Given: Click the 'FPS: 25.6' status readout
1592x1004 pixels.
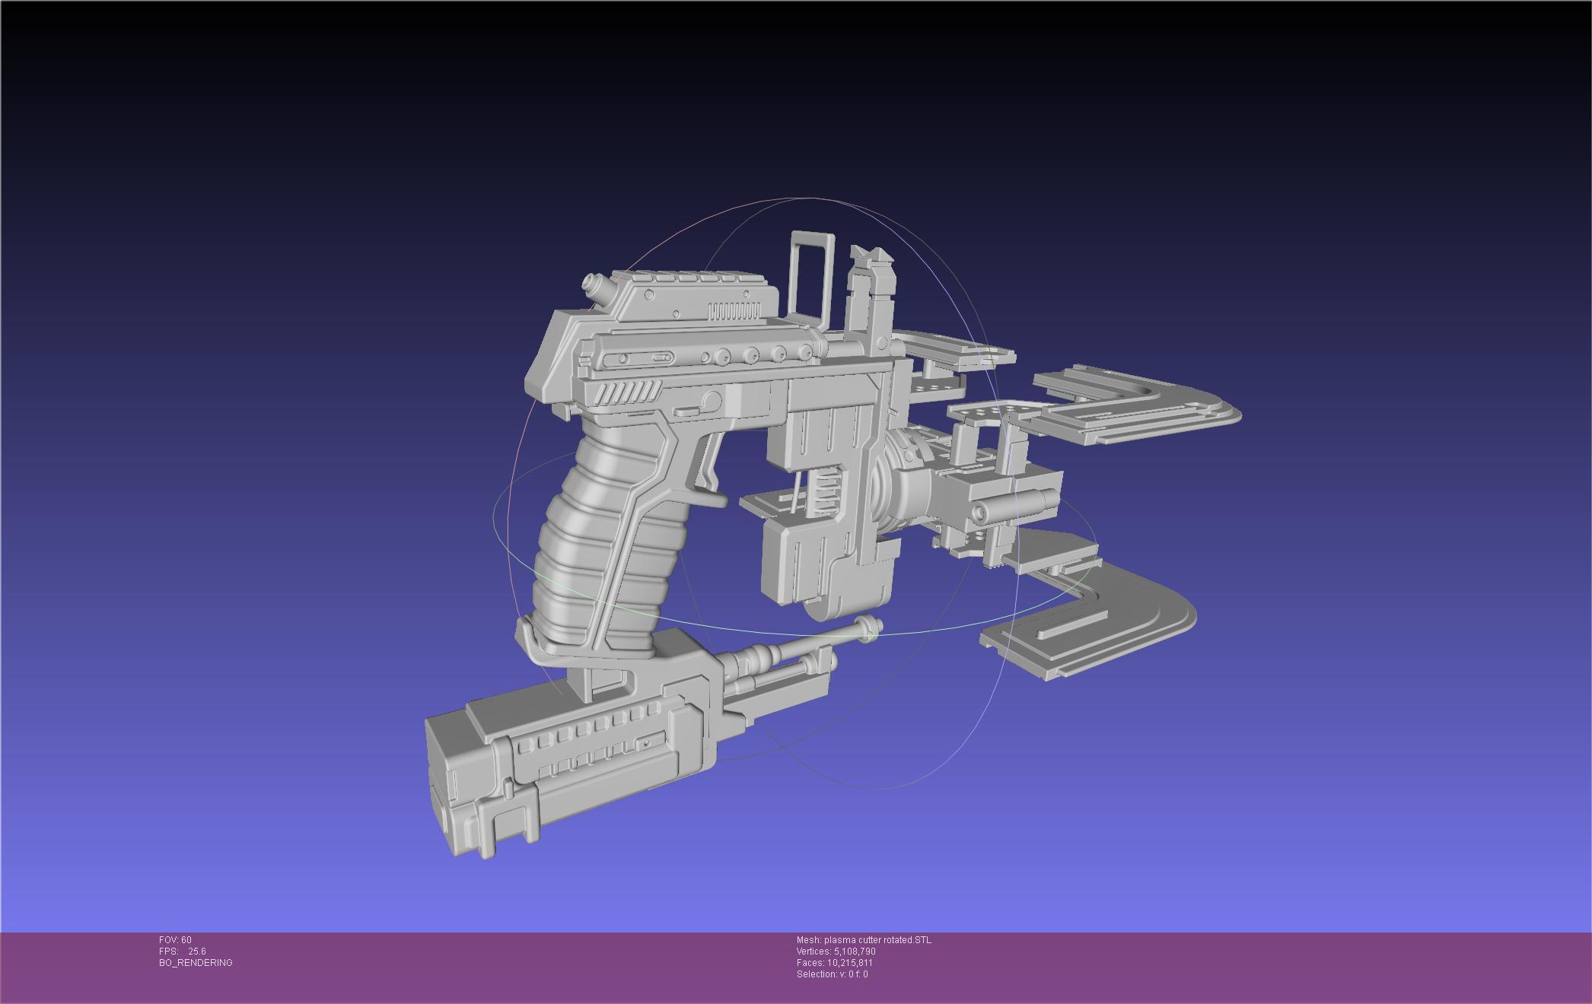Looking at the screenshot, I should 183,952.
